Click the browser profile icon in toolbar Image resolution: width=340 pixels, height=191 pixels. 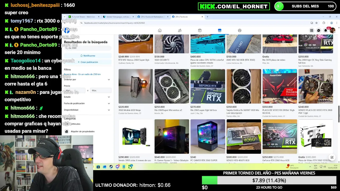pyautogui.click(x=331, y=23)
